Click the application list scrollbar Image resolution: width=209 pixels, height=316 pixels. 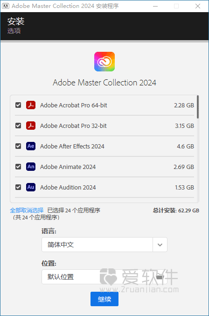click(x=198, y=107)
